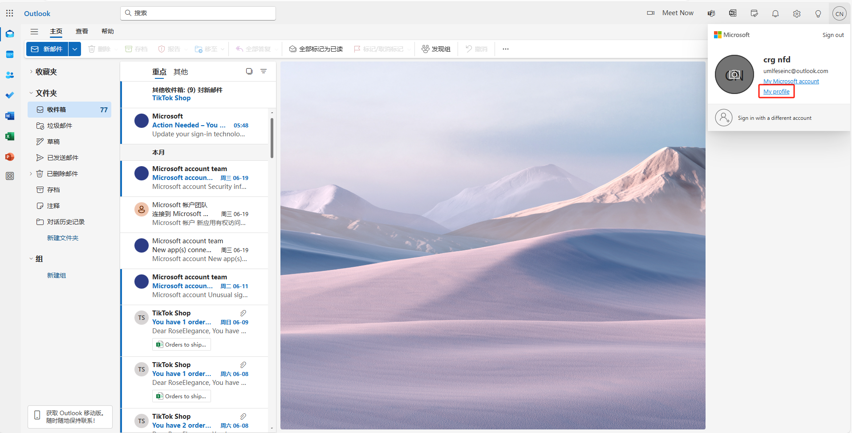Open Inbox (收件箱) folder
852x433 pixels.
tap(69, 110)
